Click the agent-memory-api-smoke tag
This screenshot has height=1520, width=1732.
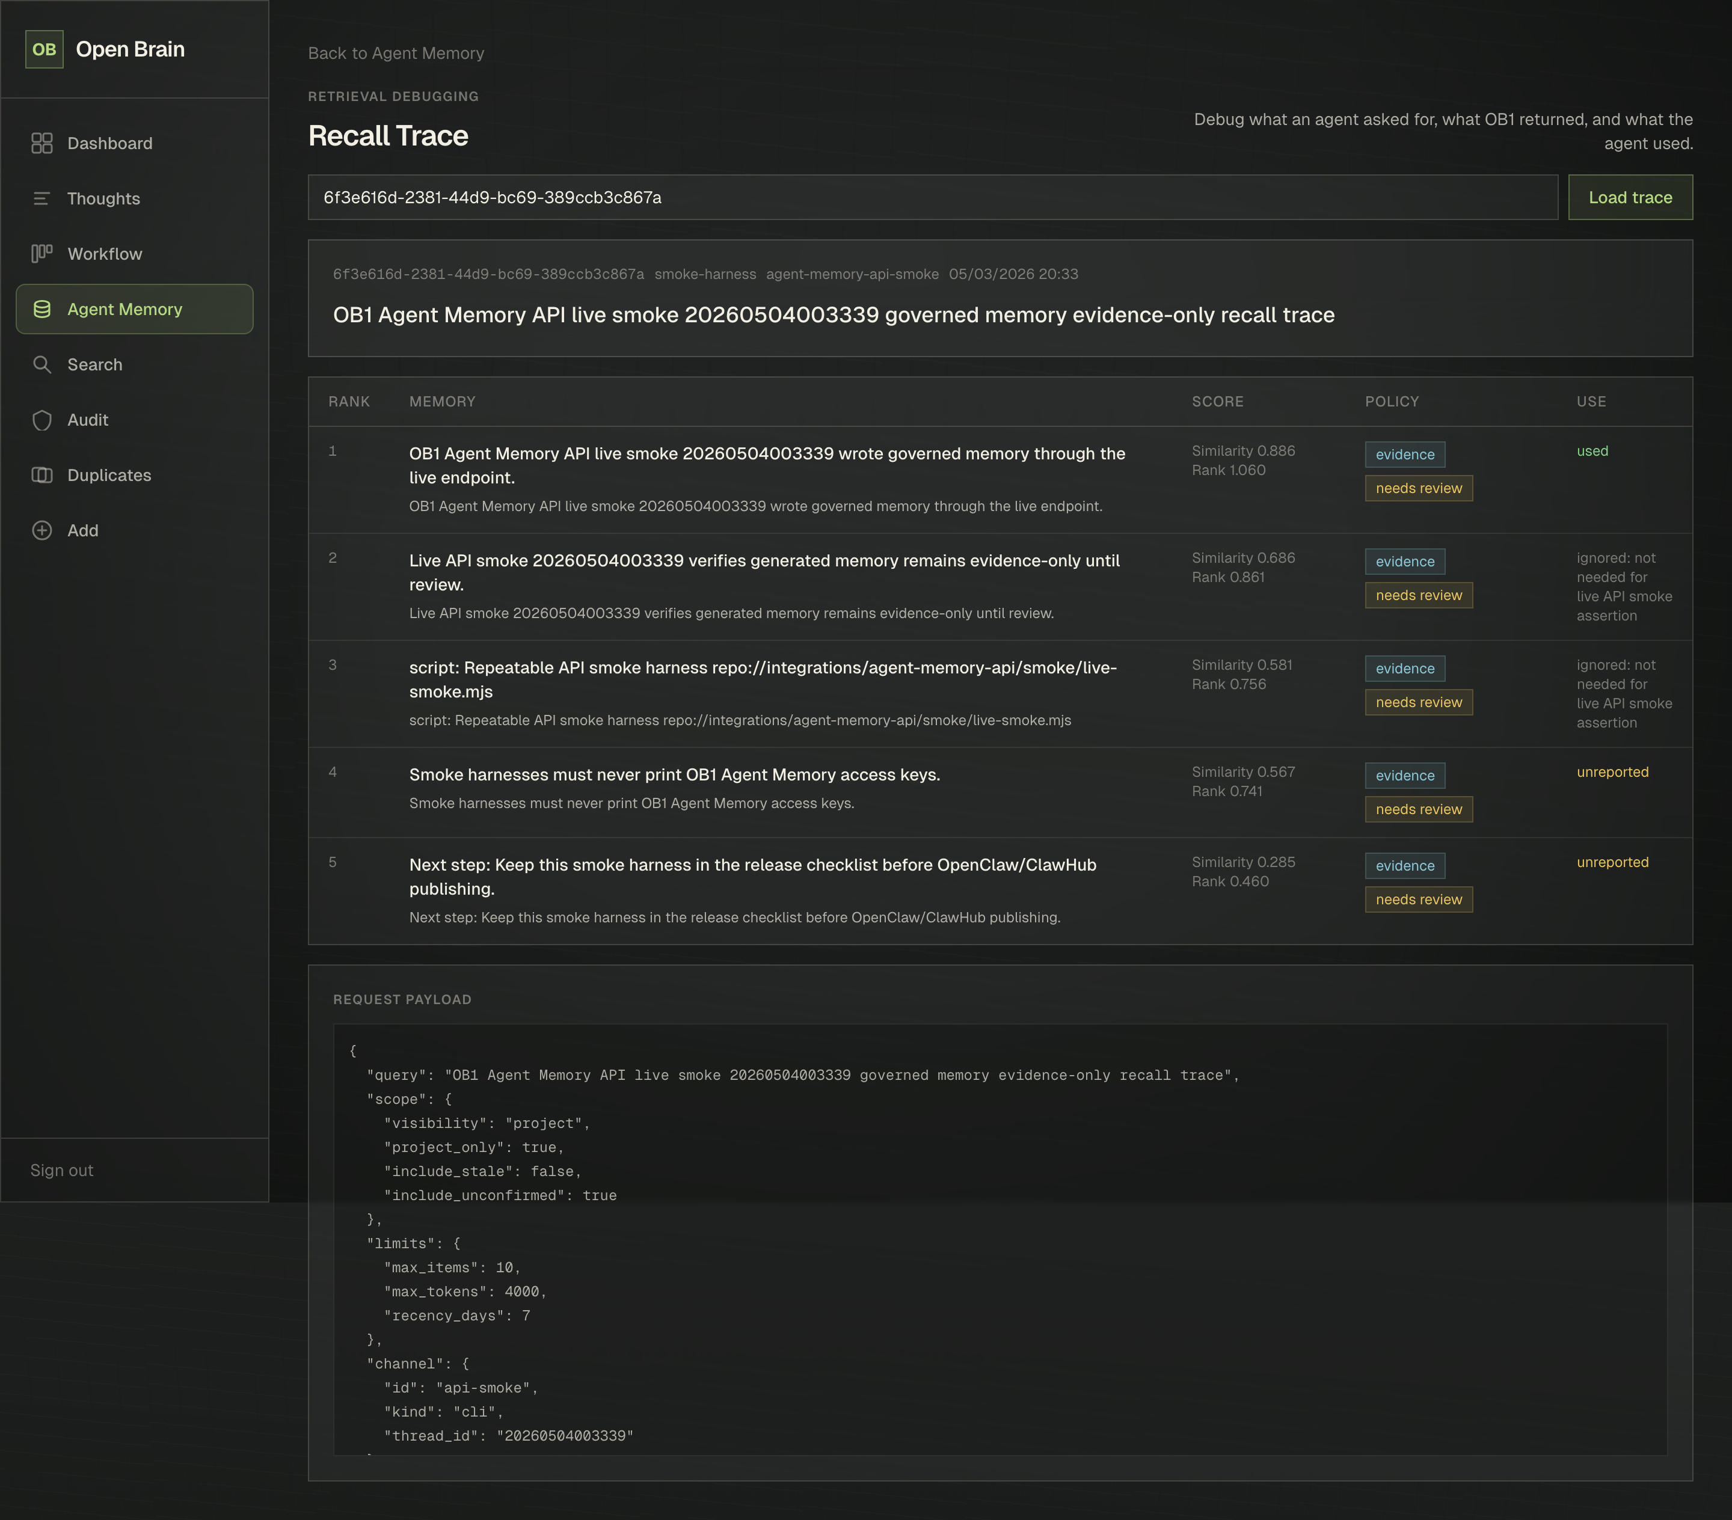tap(852, 275)
